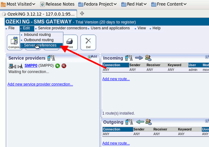This screenshot has width=209, height=147.
Task: Click the Compose toolbar button
Action: pos(14,42)
